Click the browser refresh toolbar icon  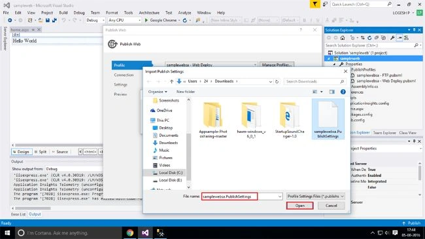[185, 20]
